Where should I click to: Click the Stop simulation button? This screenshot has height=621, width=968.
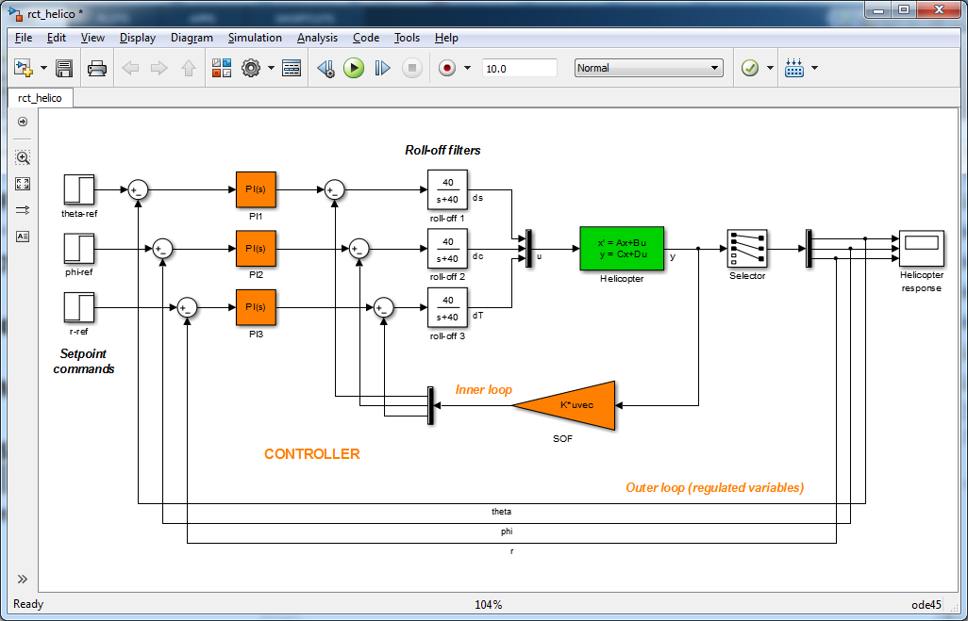click(412, 68)
